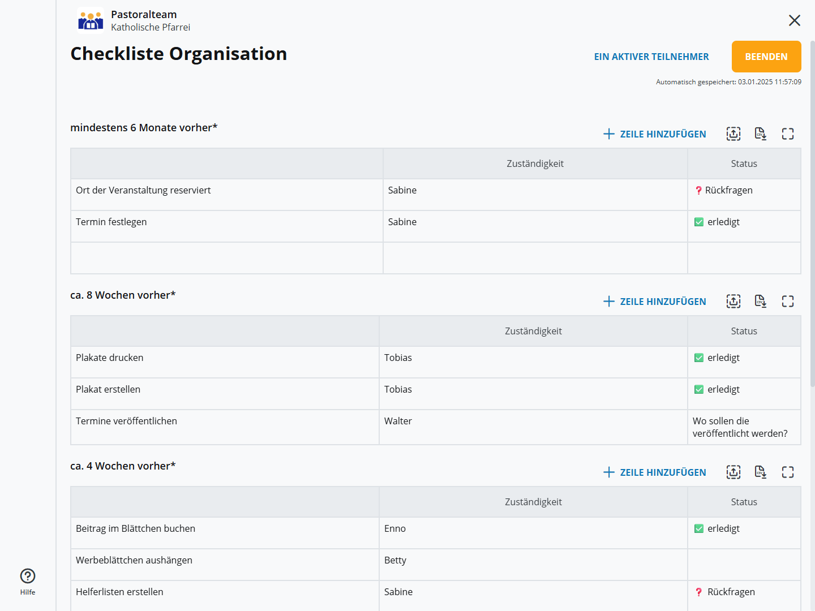Set status for 'Werbeblättchen aushängen' row

(744, 564)
